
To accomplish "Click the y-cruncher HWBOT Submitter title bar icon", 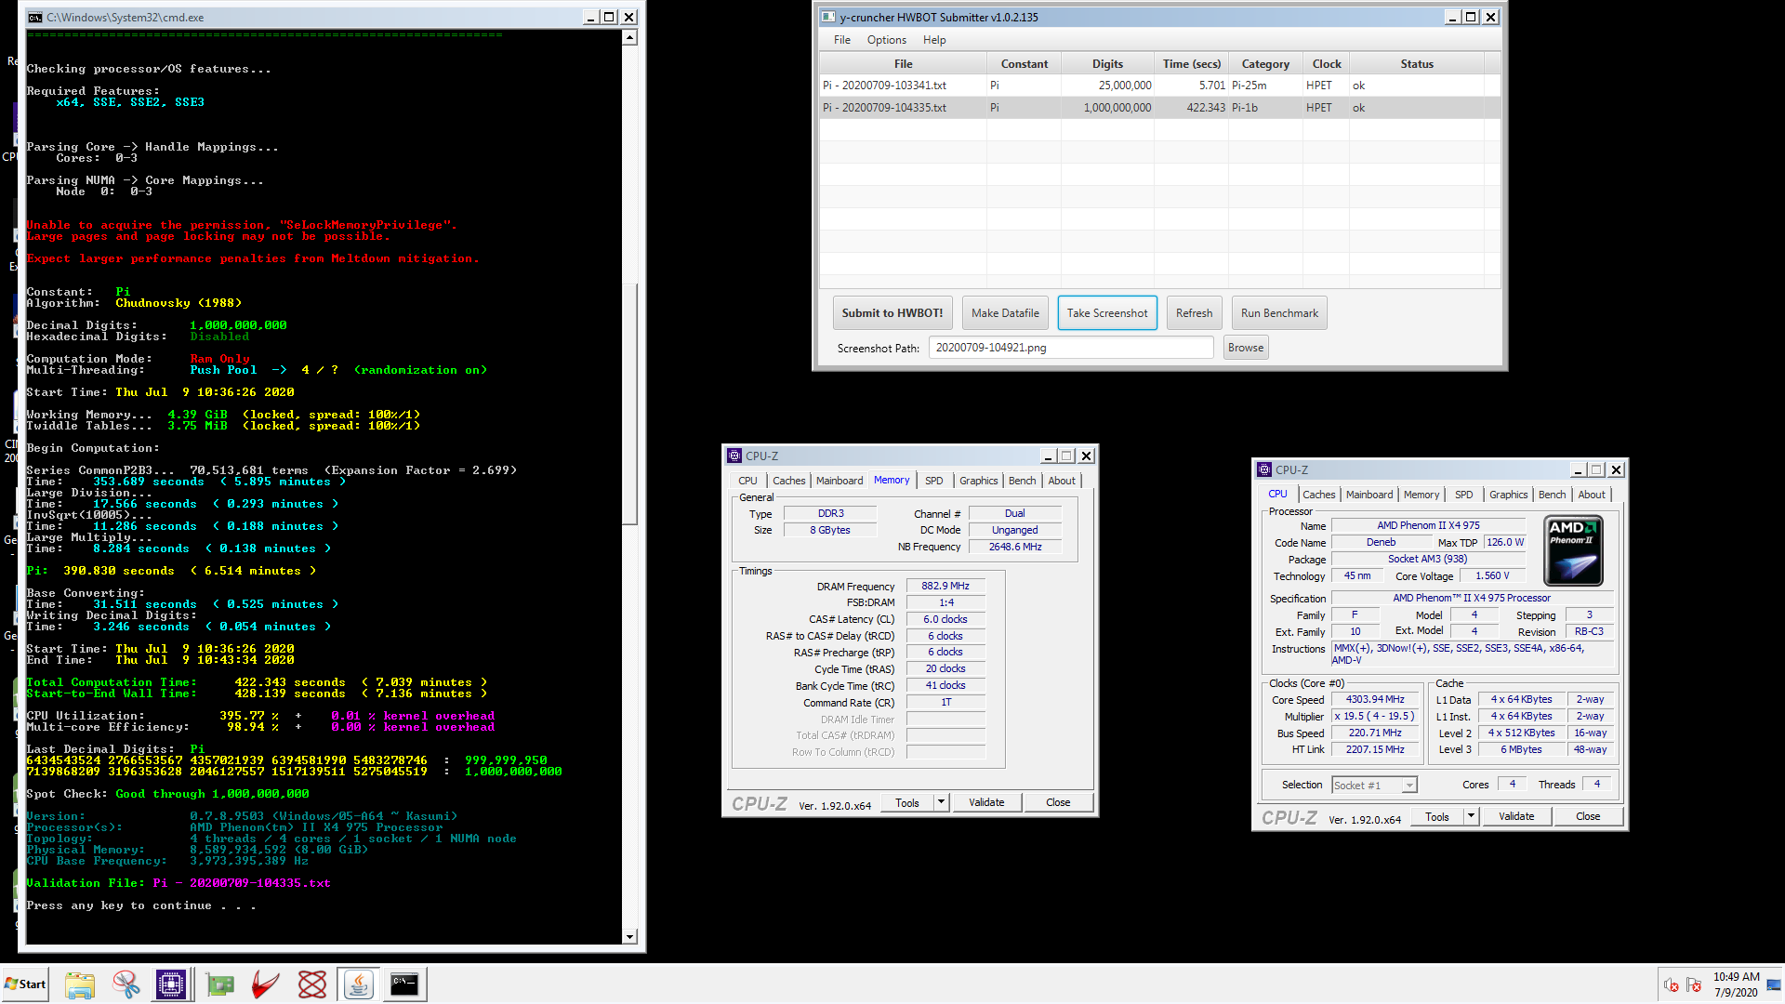I will pyautogui.click(x=828, y=17).
